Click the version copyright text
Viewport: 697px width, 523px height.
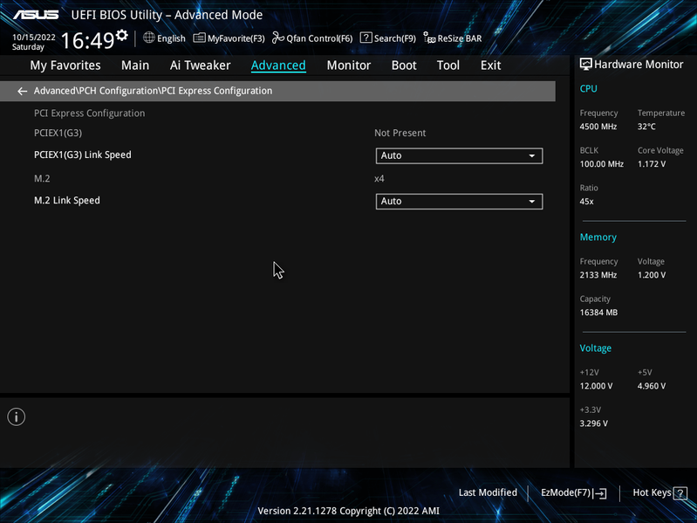pyautogui.click(x=348, y=511)
